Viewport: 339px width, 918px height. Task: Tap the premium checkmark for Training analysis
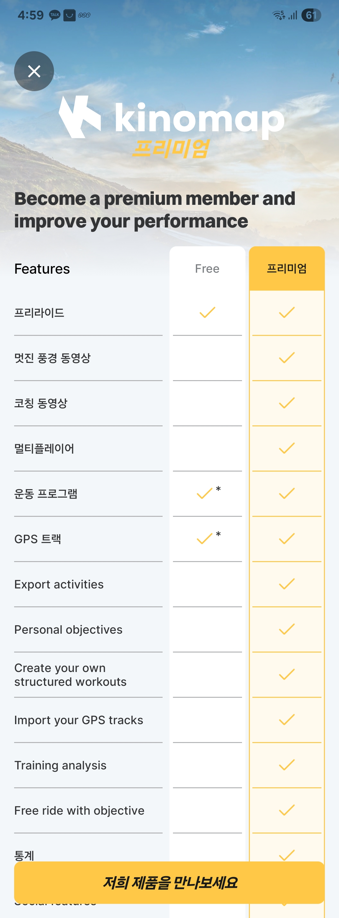(x=287, y=765)
